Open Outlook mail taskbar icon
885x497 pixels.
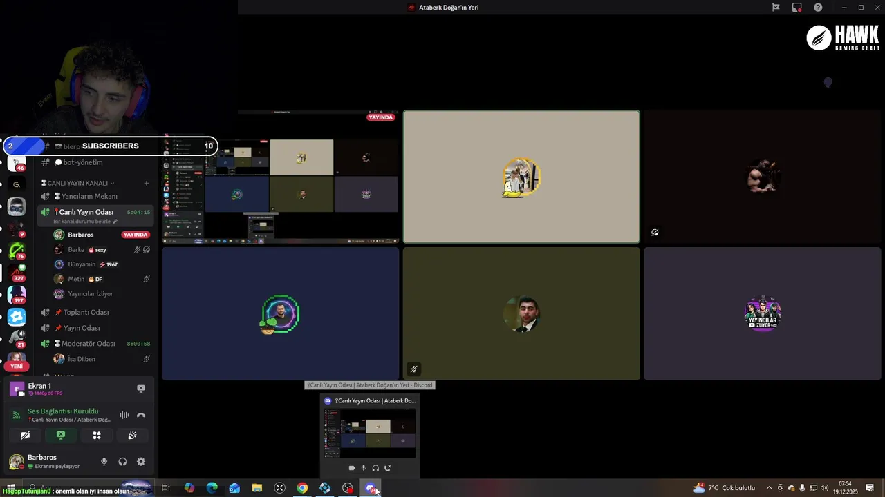pos(234,488)
